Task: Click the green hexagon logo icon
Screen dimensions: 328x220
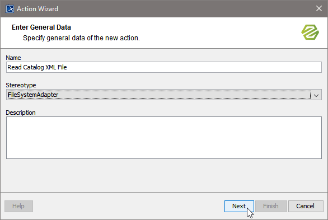Action: tap(310, 32)
